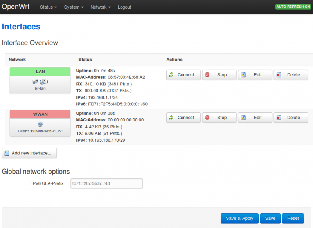Click the WWAN wireless client icon

click(x=40, y=125)
